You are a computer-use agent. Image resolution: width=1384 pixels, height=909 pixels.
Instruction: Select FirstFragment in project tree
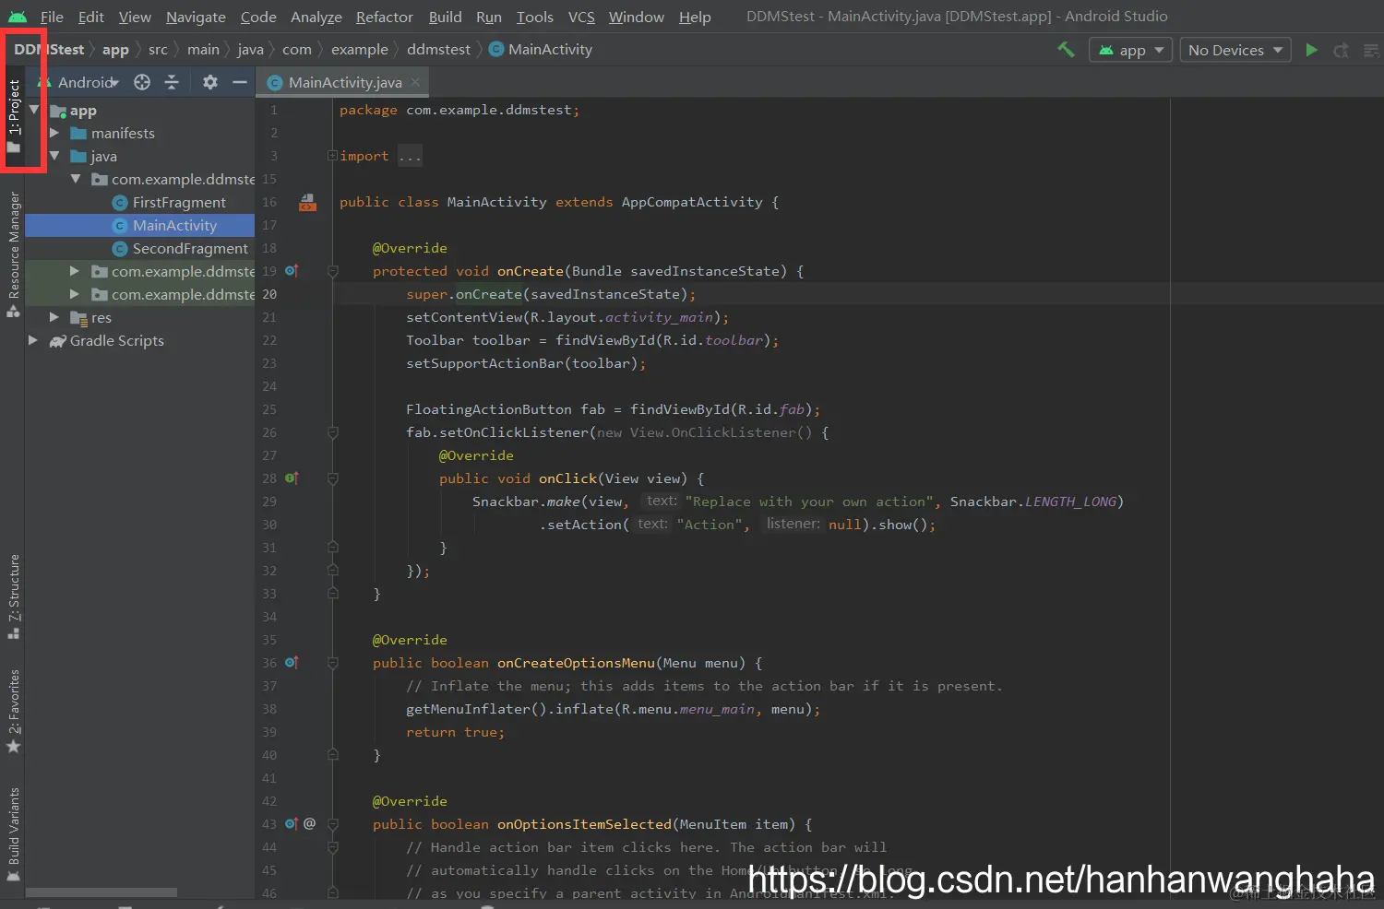179,202
